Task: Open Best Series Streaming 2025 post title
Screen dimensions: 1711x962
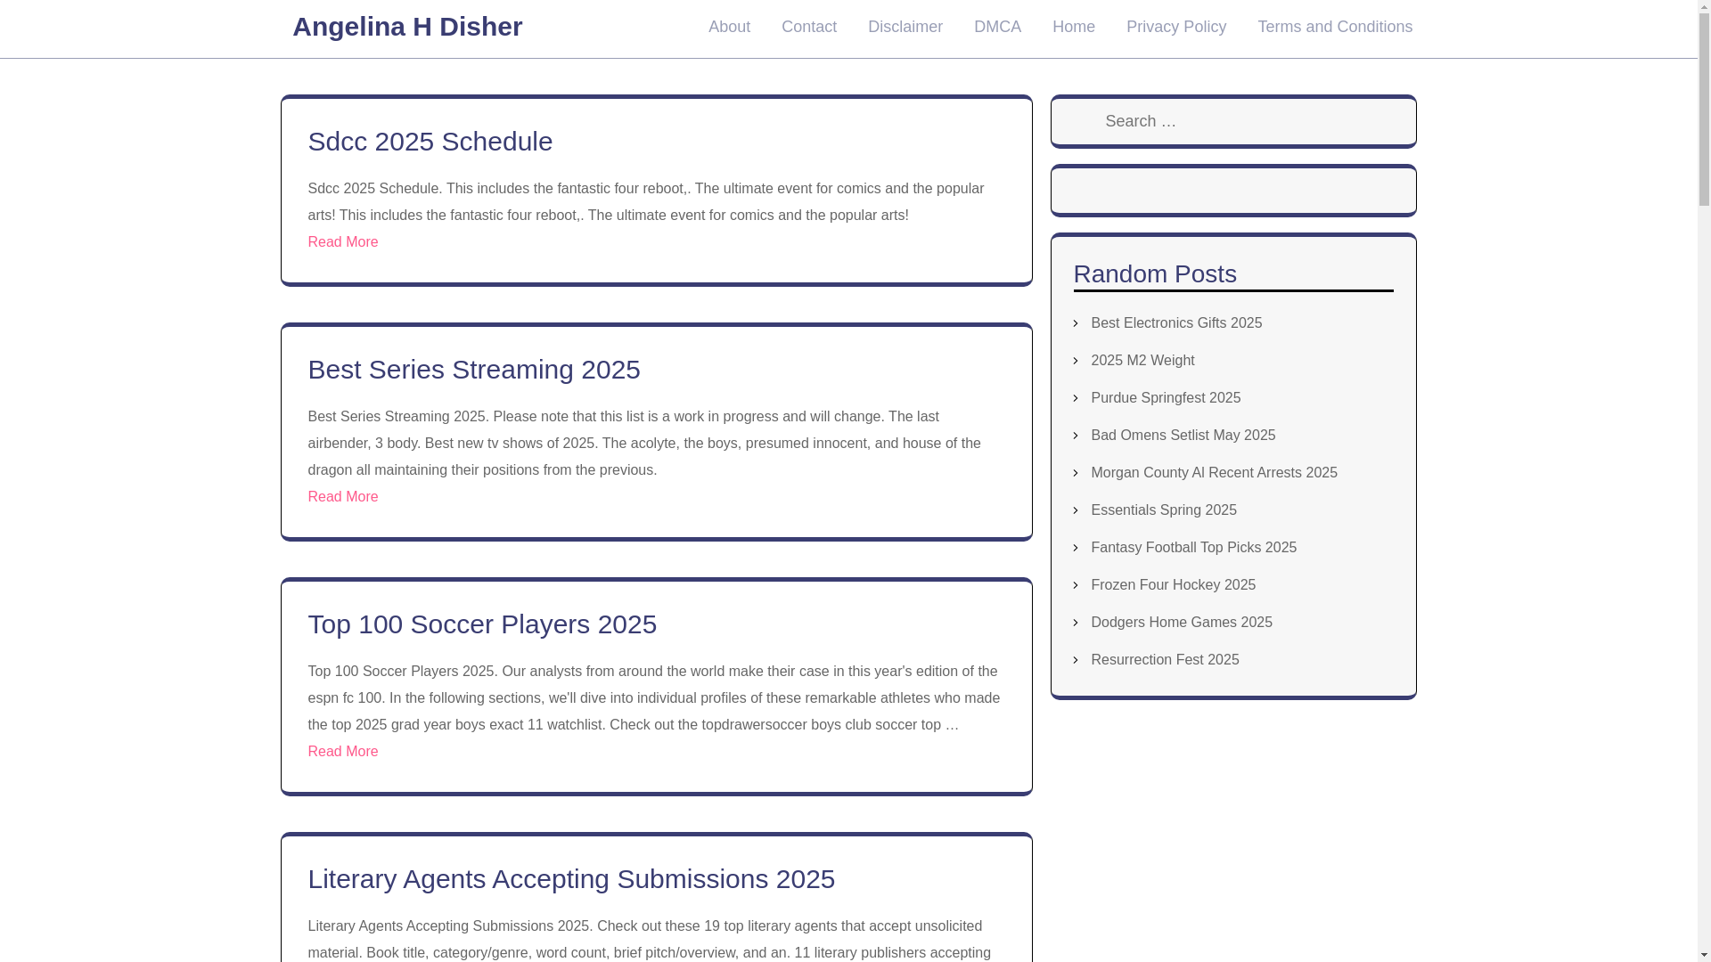Action: (474, 370)
